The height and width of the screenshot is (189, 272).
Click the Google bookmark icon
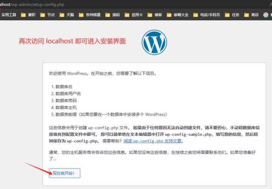266,15
